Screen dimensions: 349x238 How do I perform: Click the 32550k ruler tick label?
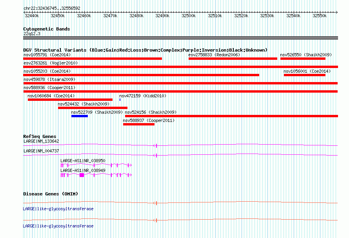coord(320,16)
